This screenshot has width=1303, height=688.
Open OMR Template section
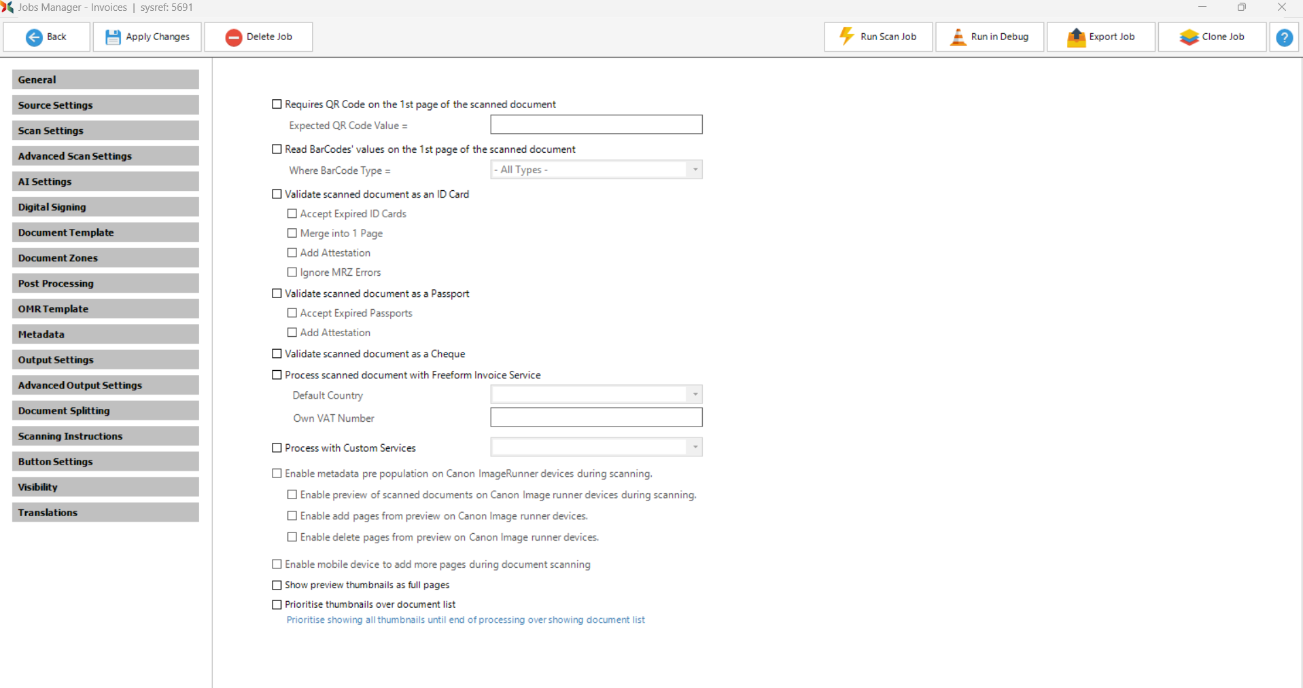point(105,308)
